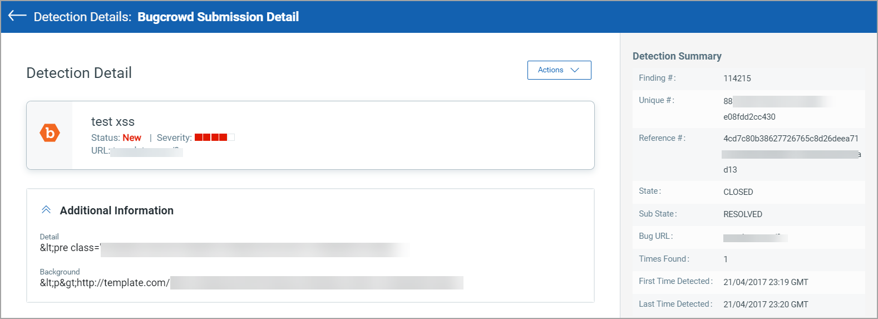Select the Reference number hash value

791,154
